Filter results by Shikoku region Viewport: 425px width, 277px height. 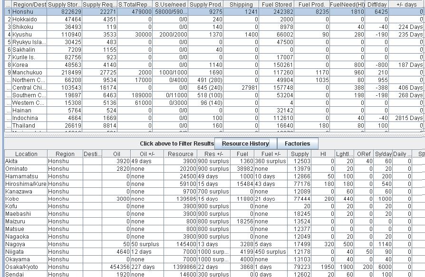click(214, 27)
